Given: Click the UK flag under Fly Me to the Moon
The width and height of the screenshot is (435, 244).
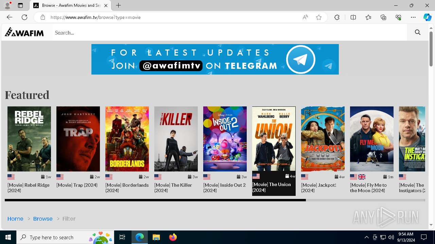Looking at the screenshot, I should coord(362,177).
